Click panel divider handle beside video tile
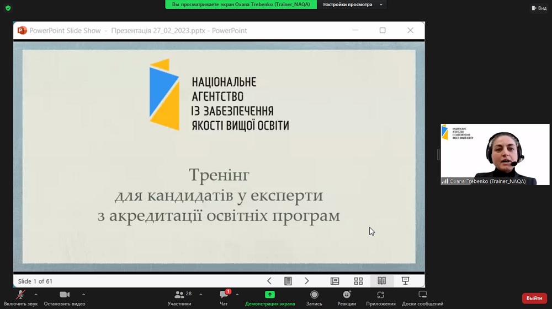Viewport: 552px width, 309px height. 438,154
